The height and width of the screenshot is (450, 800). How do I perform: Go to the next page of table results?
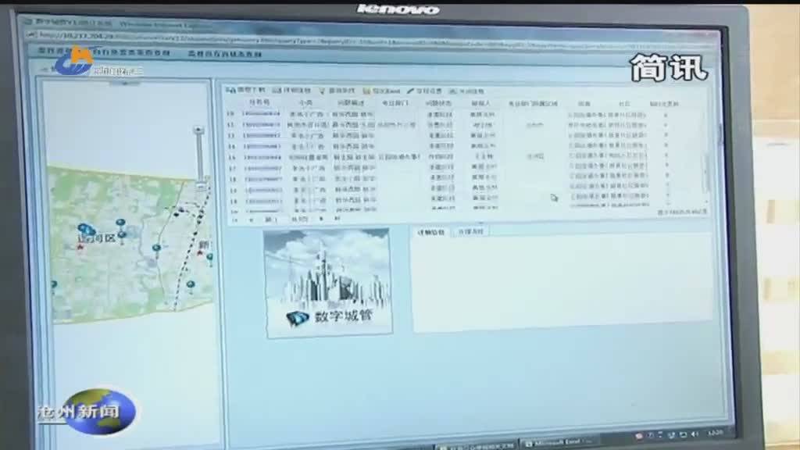pyautogui.click(x=322, y=220)
